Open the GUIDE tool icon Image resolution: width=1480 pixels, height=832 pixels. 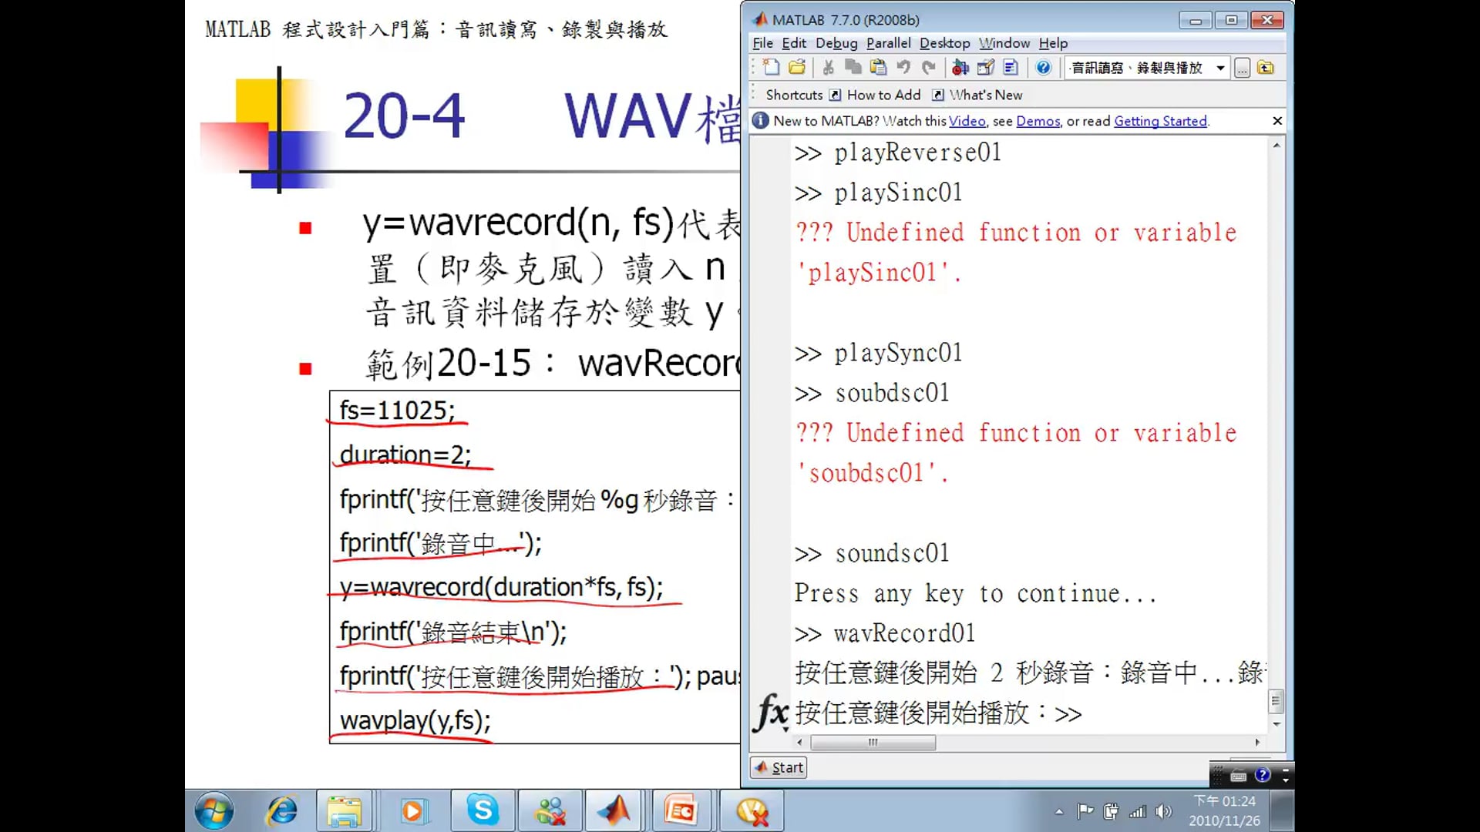[985, 68]
